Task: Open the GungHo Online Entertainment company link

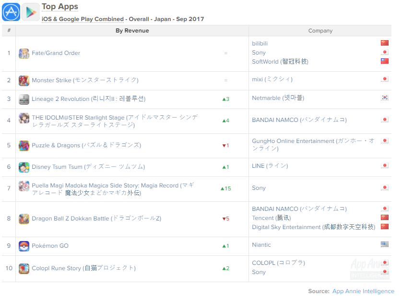Action: point(313,145)
